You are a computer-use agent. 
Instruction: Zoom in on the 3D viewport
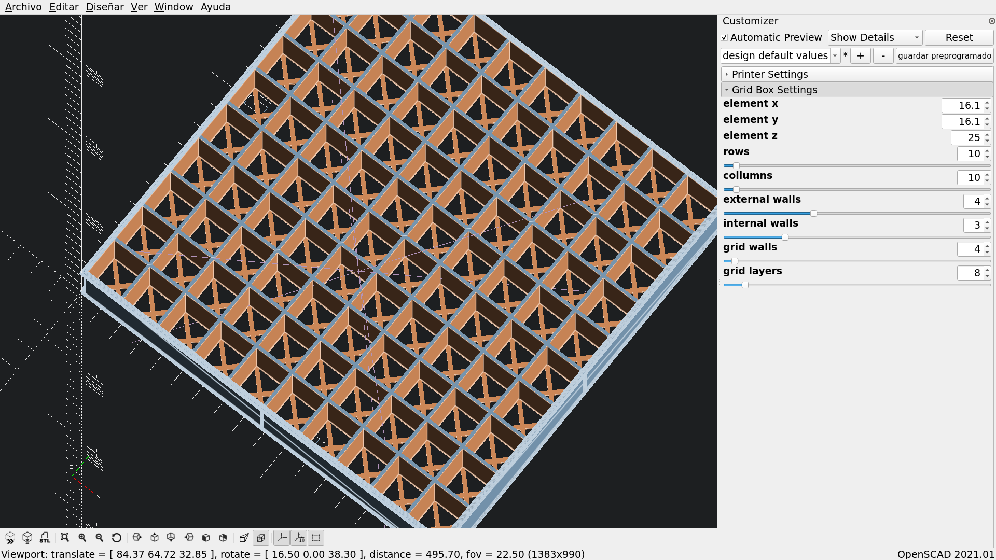(82, 538)
